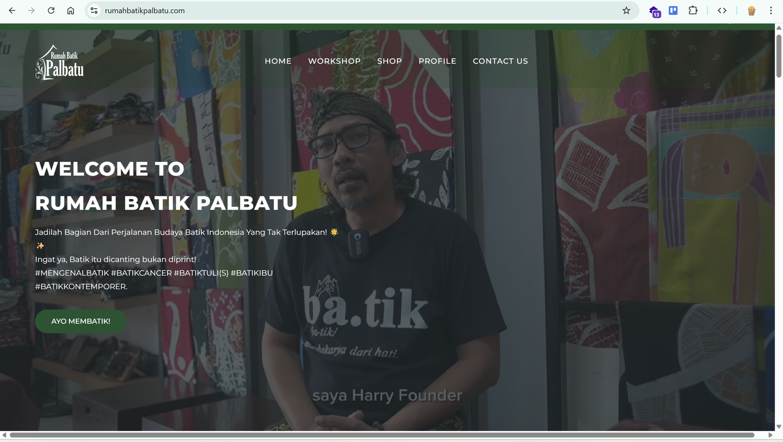Open the WORKSHOP navigation item
The image size is (783, 442).
(334, 61)
